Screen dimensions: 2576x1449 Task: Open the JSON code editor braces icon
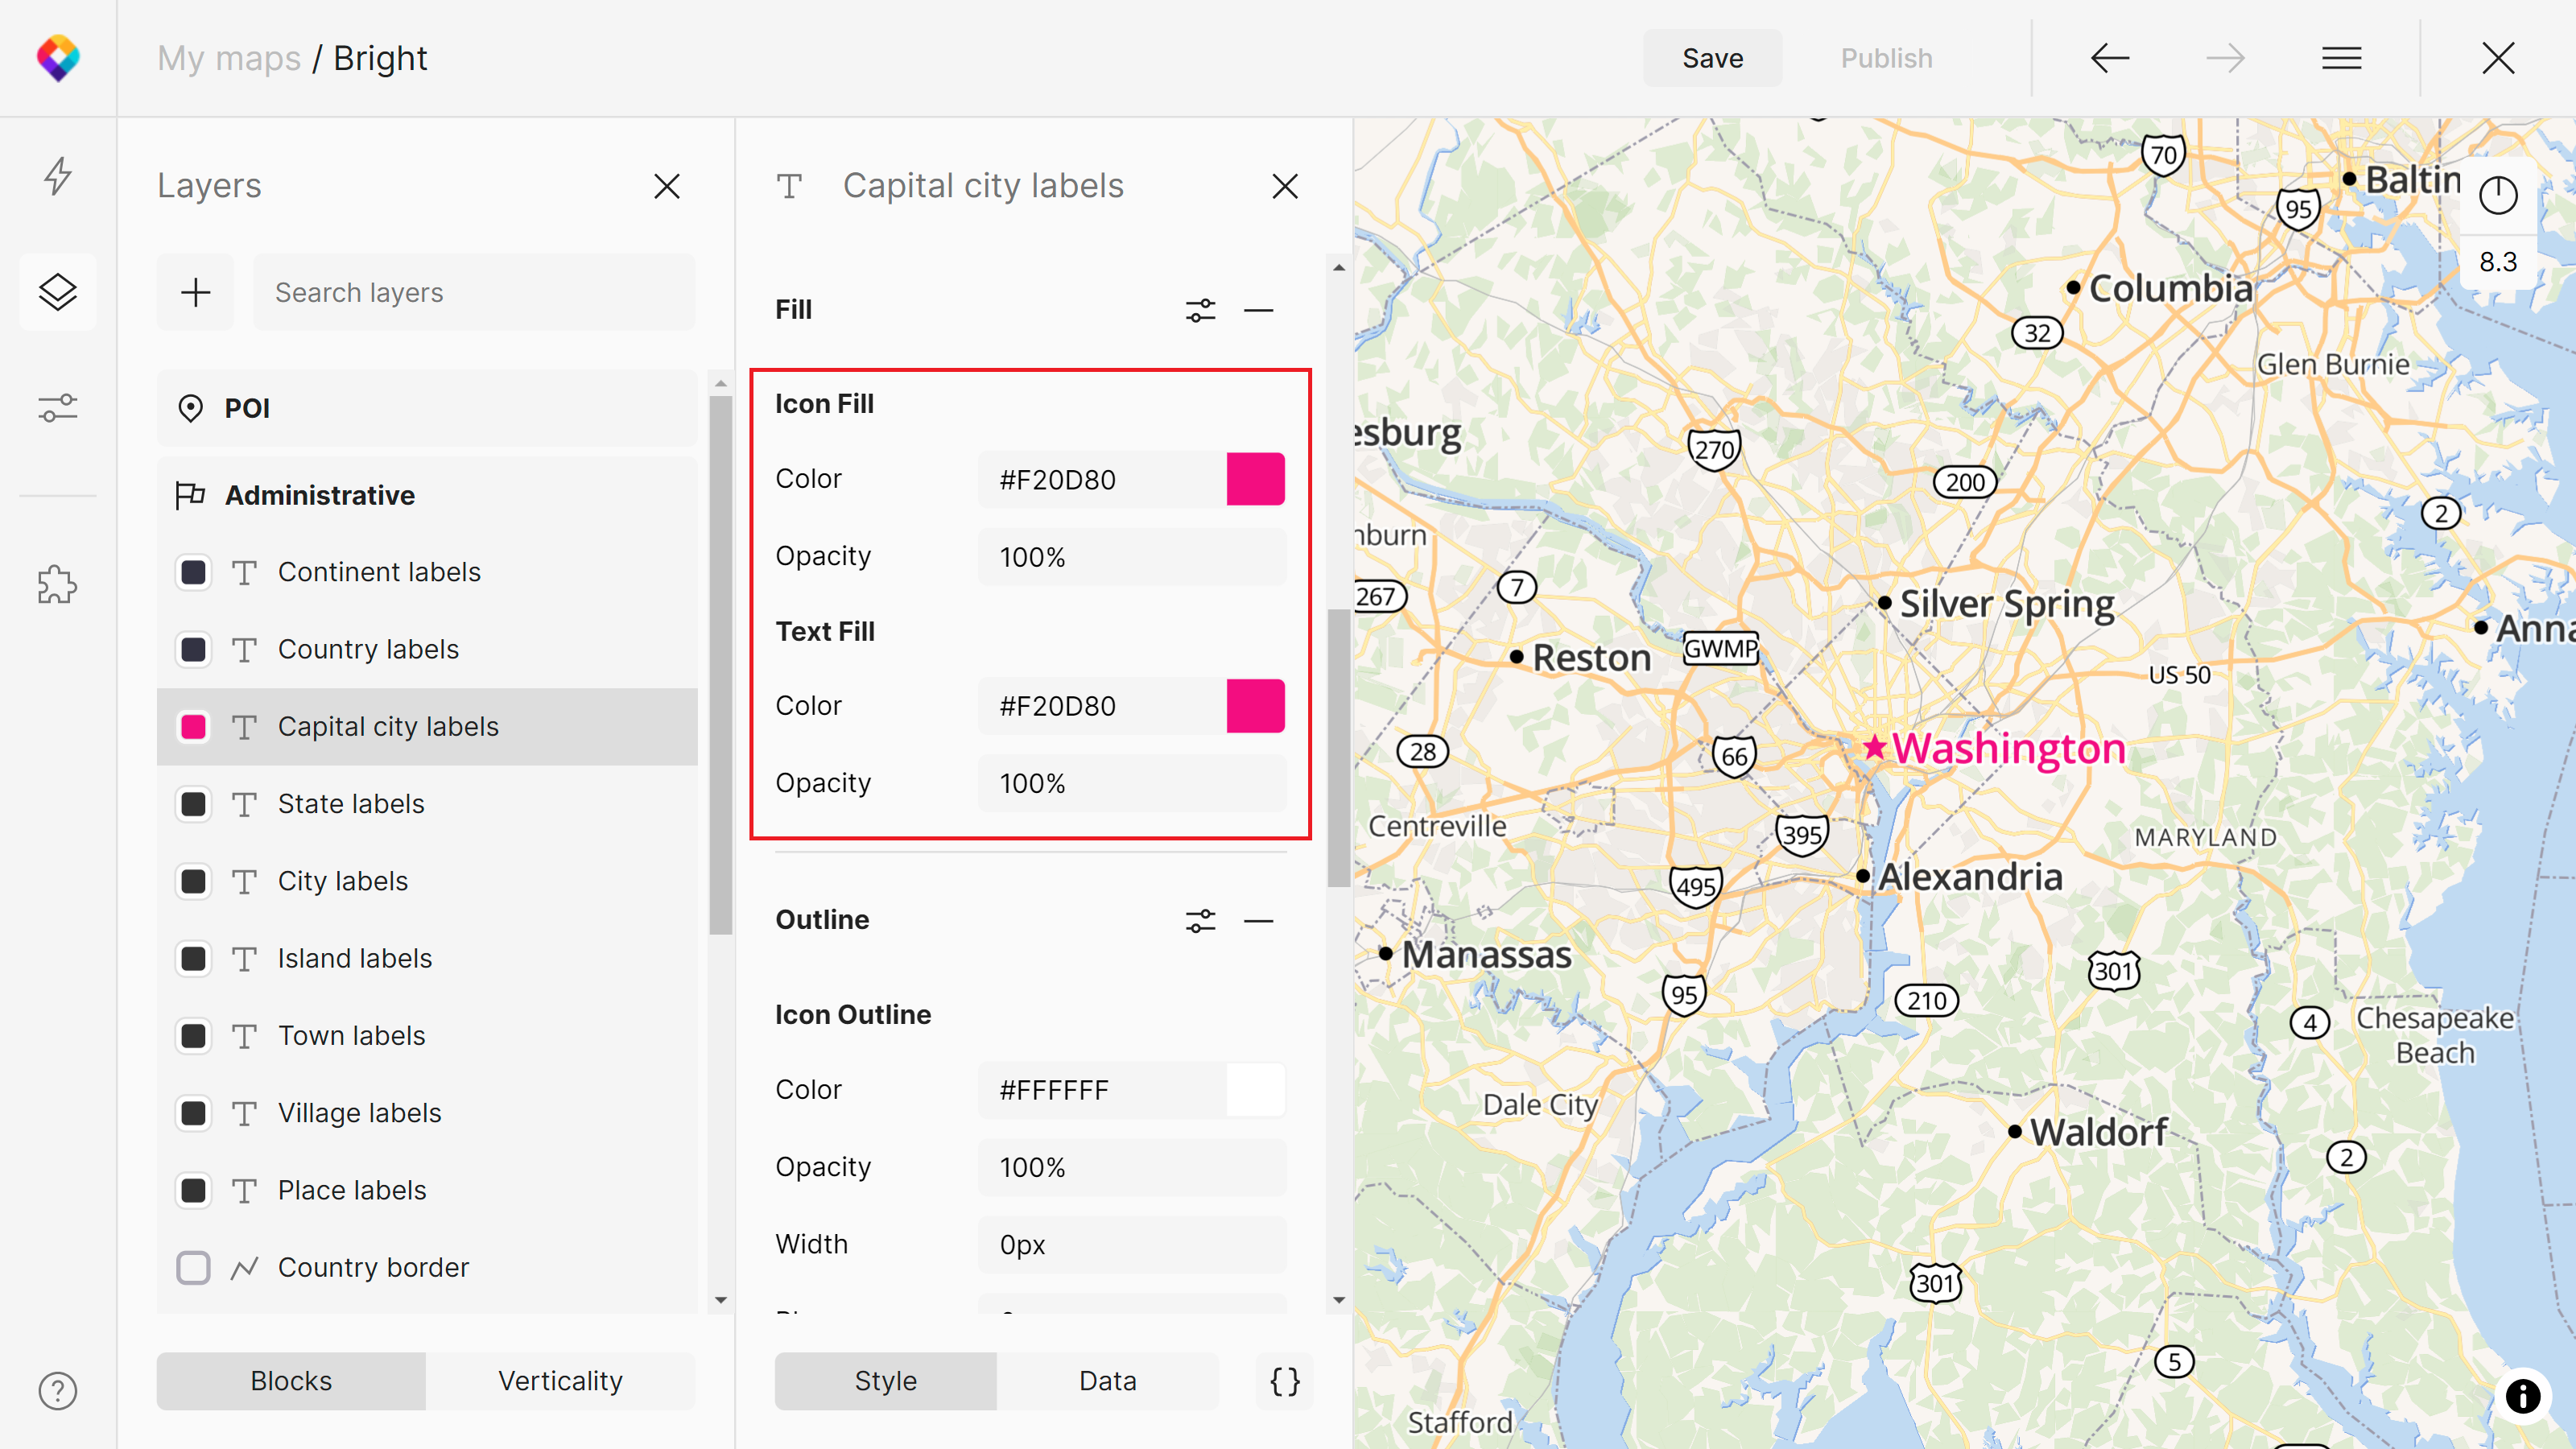click(1284, 1381)
